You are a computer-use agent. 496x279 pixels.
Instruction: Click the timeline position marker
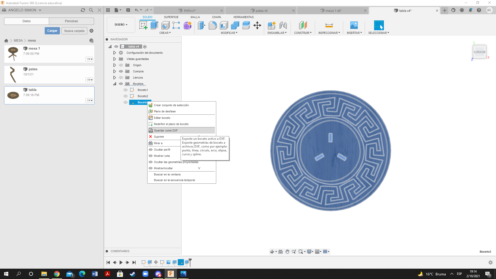190,262
